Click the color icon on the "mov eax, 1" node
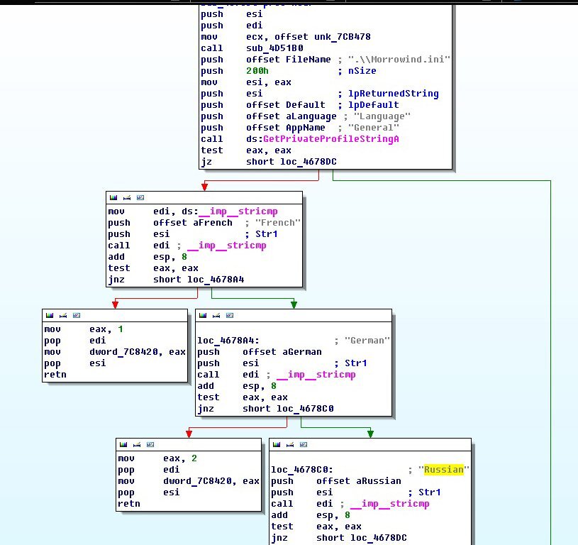The height and width of the screenshot is (545, 578). (48, 315)
